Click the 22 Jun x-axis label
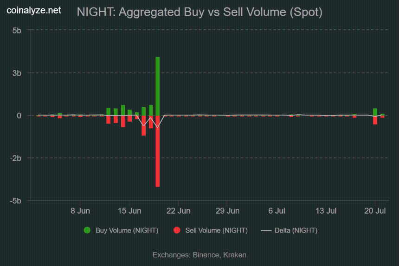Viewport: 399px width, 266px height. coord(178,211)
